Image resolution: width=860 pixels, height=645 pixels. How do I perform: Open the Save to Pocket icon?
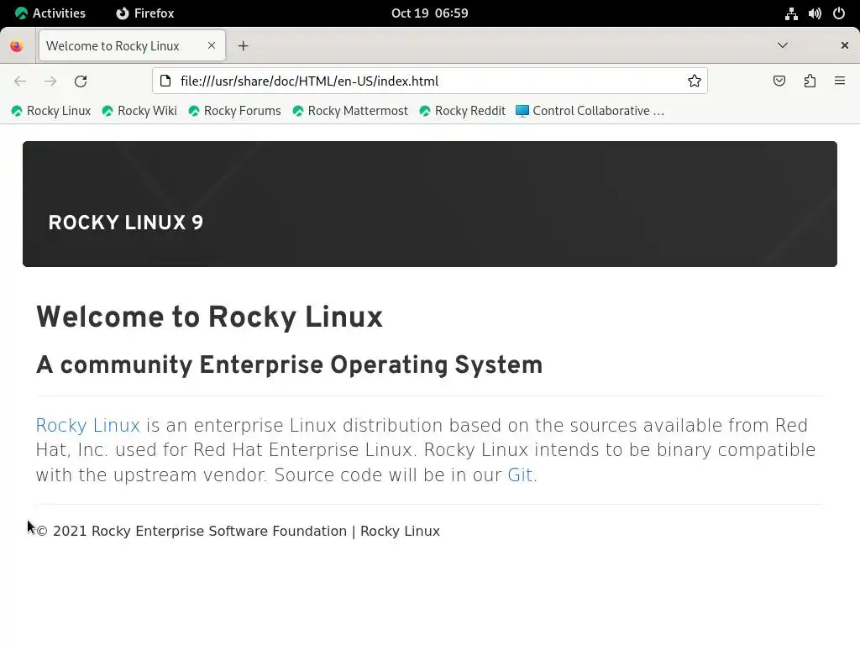[779, 81]
